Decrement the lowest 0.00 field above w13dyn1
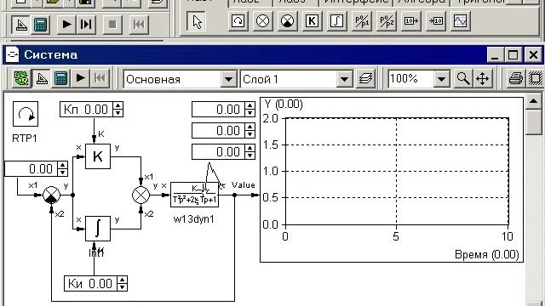545x306 pixels. (x=250, y=156)
